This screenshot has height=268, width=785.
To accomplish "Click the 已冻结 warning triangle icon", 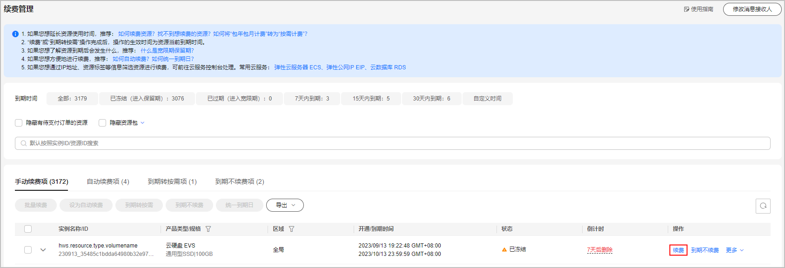I will [504, 250].
